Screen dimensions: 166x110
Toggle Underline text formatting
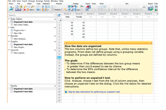[x=121, y=10]
